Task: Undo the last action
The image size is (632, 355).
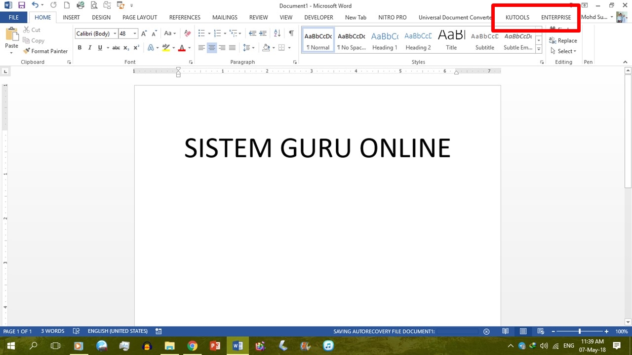Action: (35, 5)
